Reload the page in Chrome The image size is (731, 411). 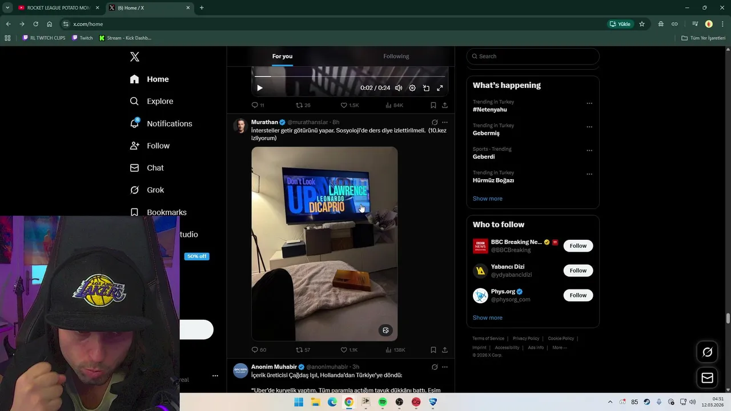(35, 24)
